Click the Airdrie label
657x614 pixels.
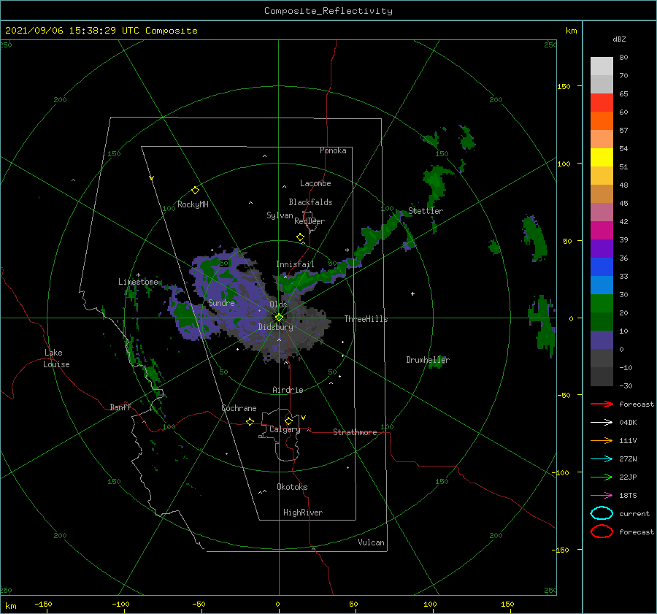pos(288,390)
